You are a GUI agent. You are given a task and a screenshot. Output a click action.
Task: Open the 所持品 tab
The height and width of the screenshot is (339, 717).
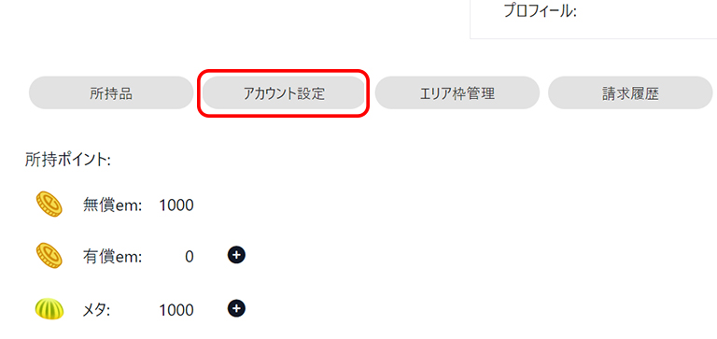click(x=111, y=92)
